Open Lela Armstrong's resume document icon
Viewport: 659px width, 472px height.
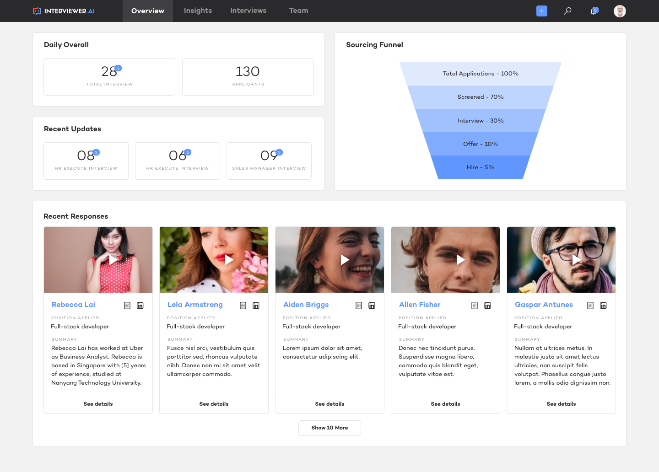point(243,306)
